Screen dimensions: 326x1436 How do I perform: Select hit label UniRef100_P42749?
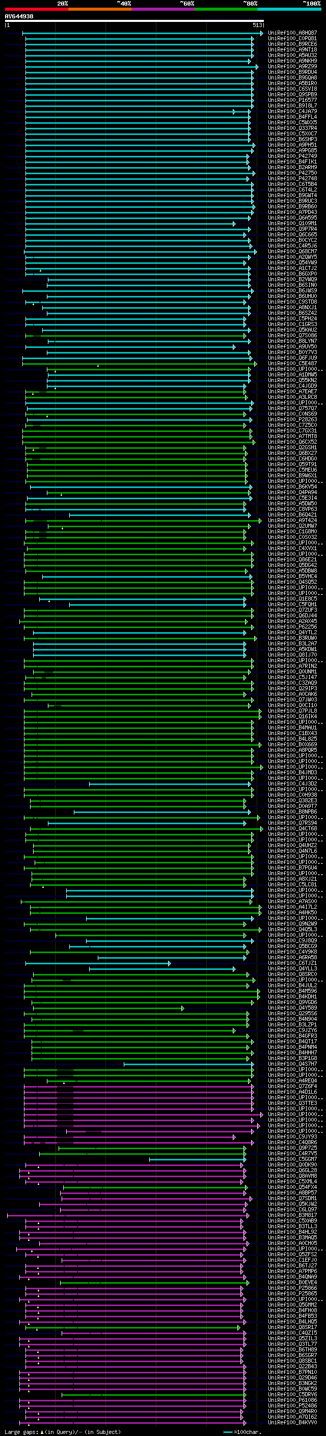(x=292, y=156)
